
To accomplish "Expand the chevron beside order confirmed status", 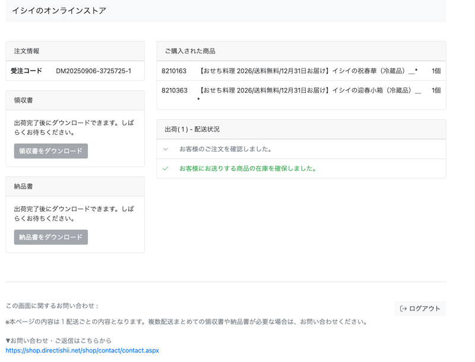I will pos(166,149).
